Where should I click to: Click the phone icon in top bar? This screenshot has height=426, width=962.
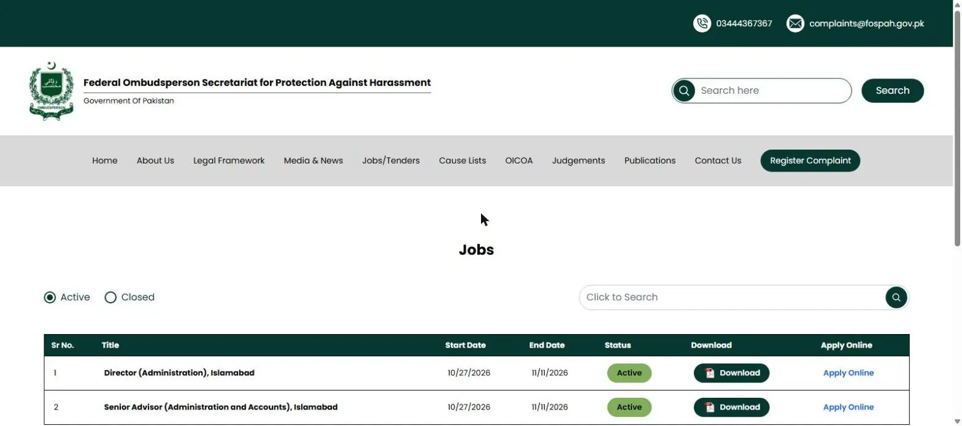click(x=702, y=23)
